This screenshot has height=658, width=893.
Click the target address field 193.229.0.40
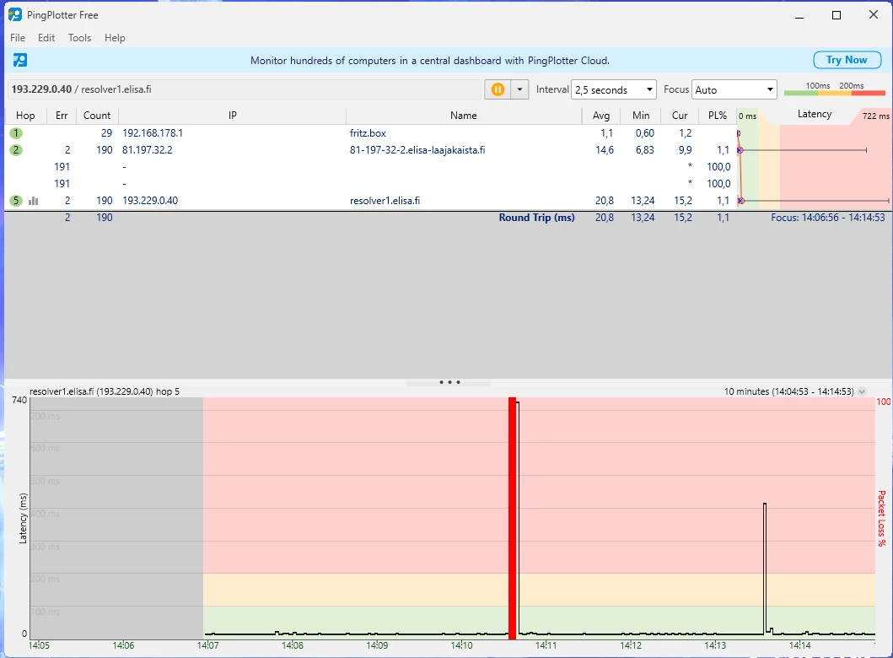coord(245,89)
